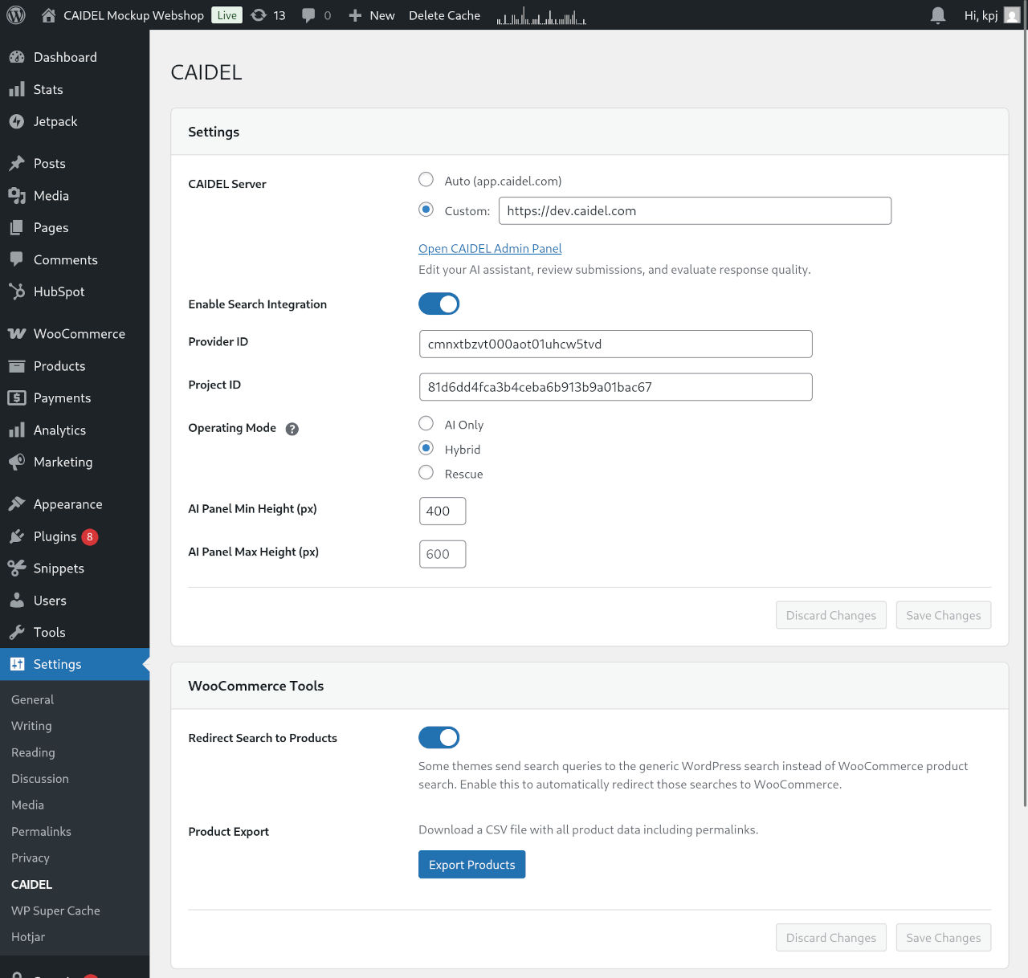Image resolution: width=1028 pixels, height=978 pixels.
Task: Click the Comments speech bubble sidebar icon
Action: pyautogui.click(x=17, y=259)
